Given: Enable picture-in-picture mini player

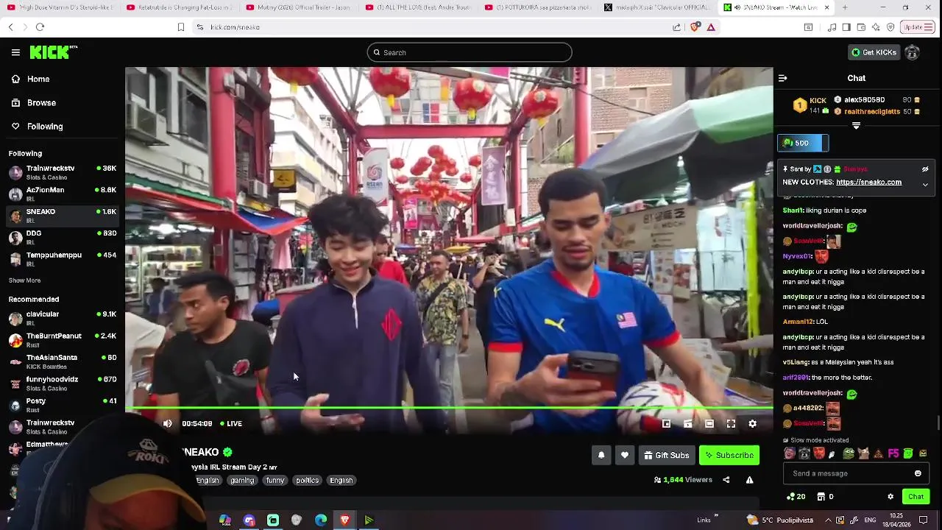Looking at the screenshot, I should point(666,423).
